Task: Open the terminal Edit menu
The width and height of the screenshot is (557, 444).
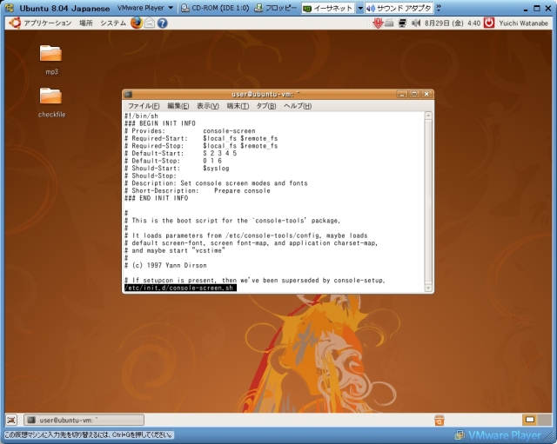Action: click(178, 106)
